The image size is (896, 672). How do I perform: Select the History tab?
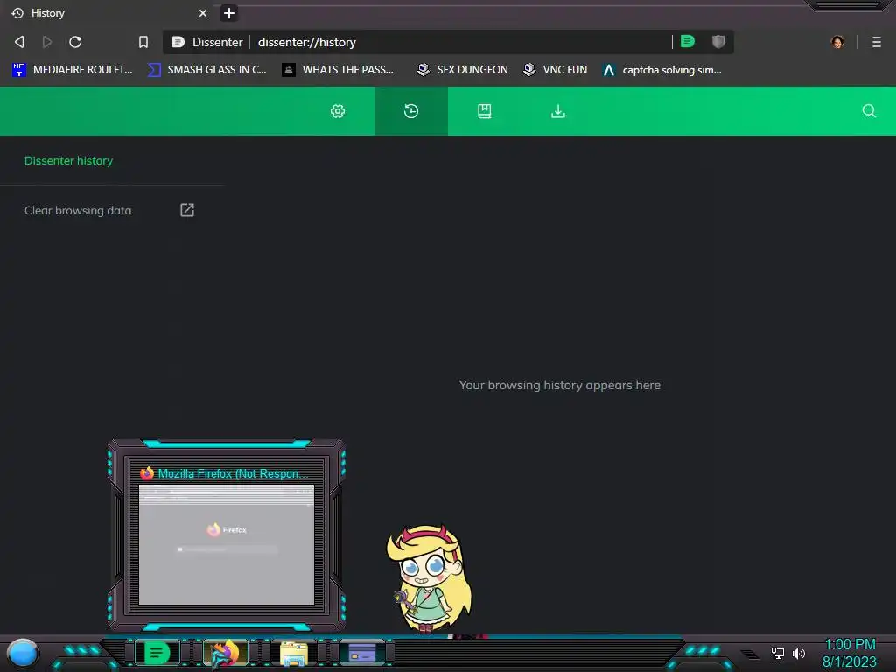point(108,12)
